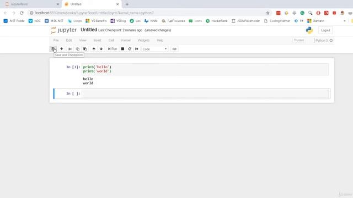Open the Kernel menu
This screenshot has width=353, height=198.
pos(126,40)
